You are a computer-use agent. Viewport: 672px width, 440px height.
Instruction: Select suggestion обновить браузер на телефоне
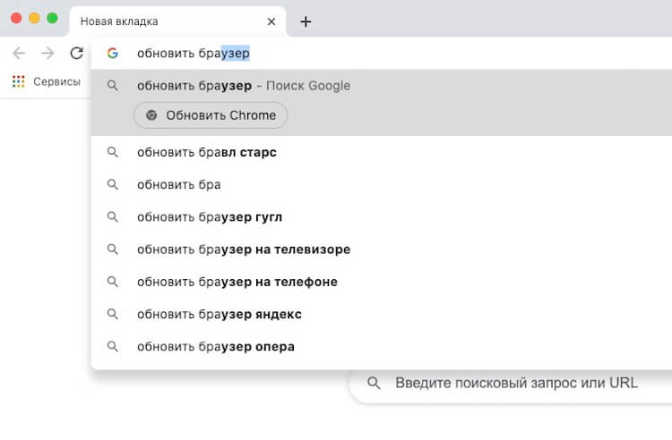point(382,282)
